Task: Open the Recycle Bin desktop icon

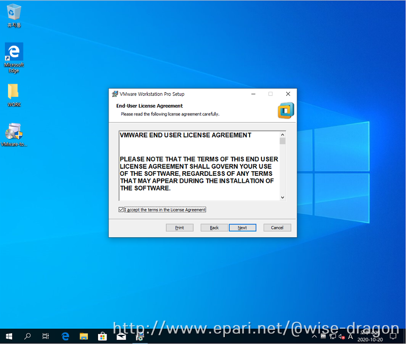Action: [14, 16]
